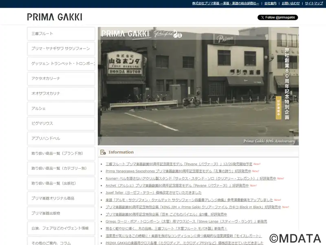The image size is (326, 245).
Task: Open Rovner サックス・スタンド・ソロ news link
Action: tap(191, 178)
